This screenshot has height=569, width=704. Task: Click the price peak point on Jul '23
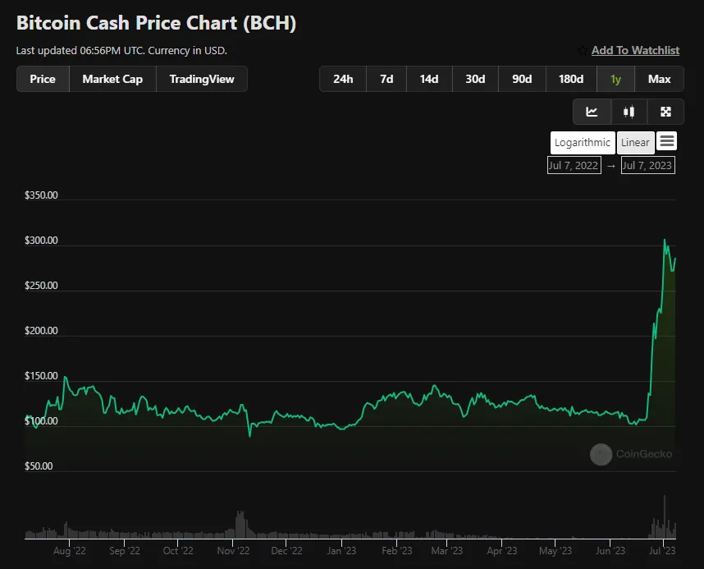point(665,240)
